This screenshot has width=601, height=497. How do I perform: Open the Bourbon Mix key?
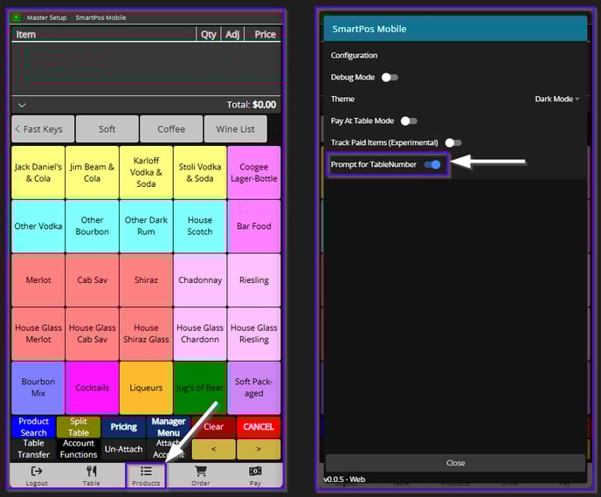pos(38,388)
